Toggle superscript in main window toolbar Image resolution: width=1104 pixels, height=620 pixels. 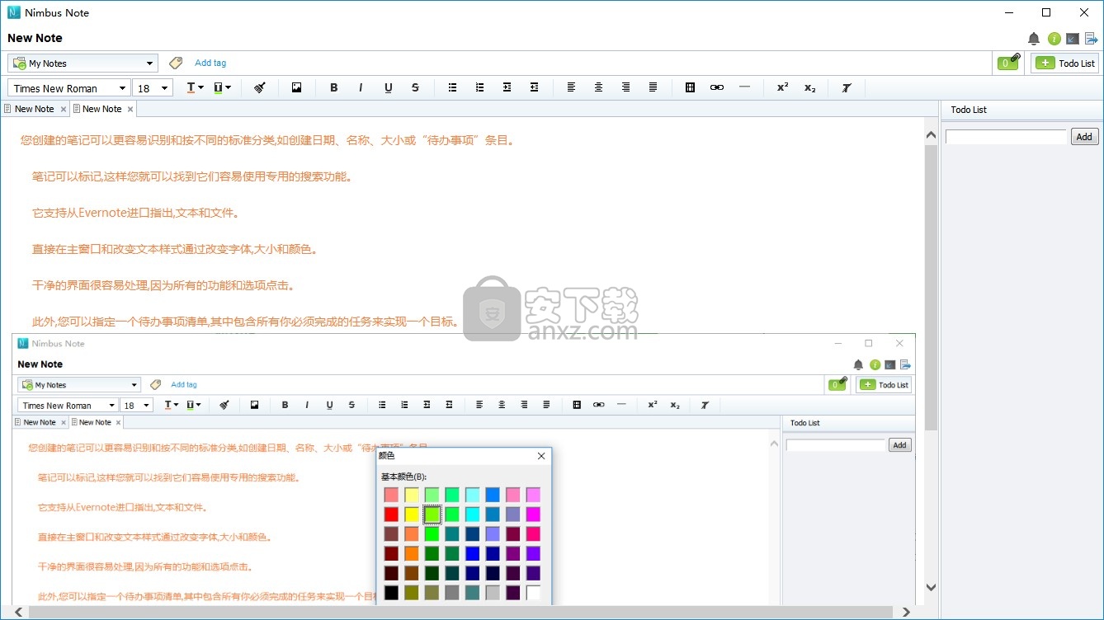tap(782, 87)
